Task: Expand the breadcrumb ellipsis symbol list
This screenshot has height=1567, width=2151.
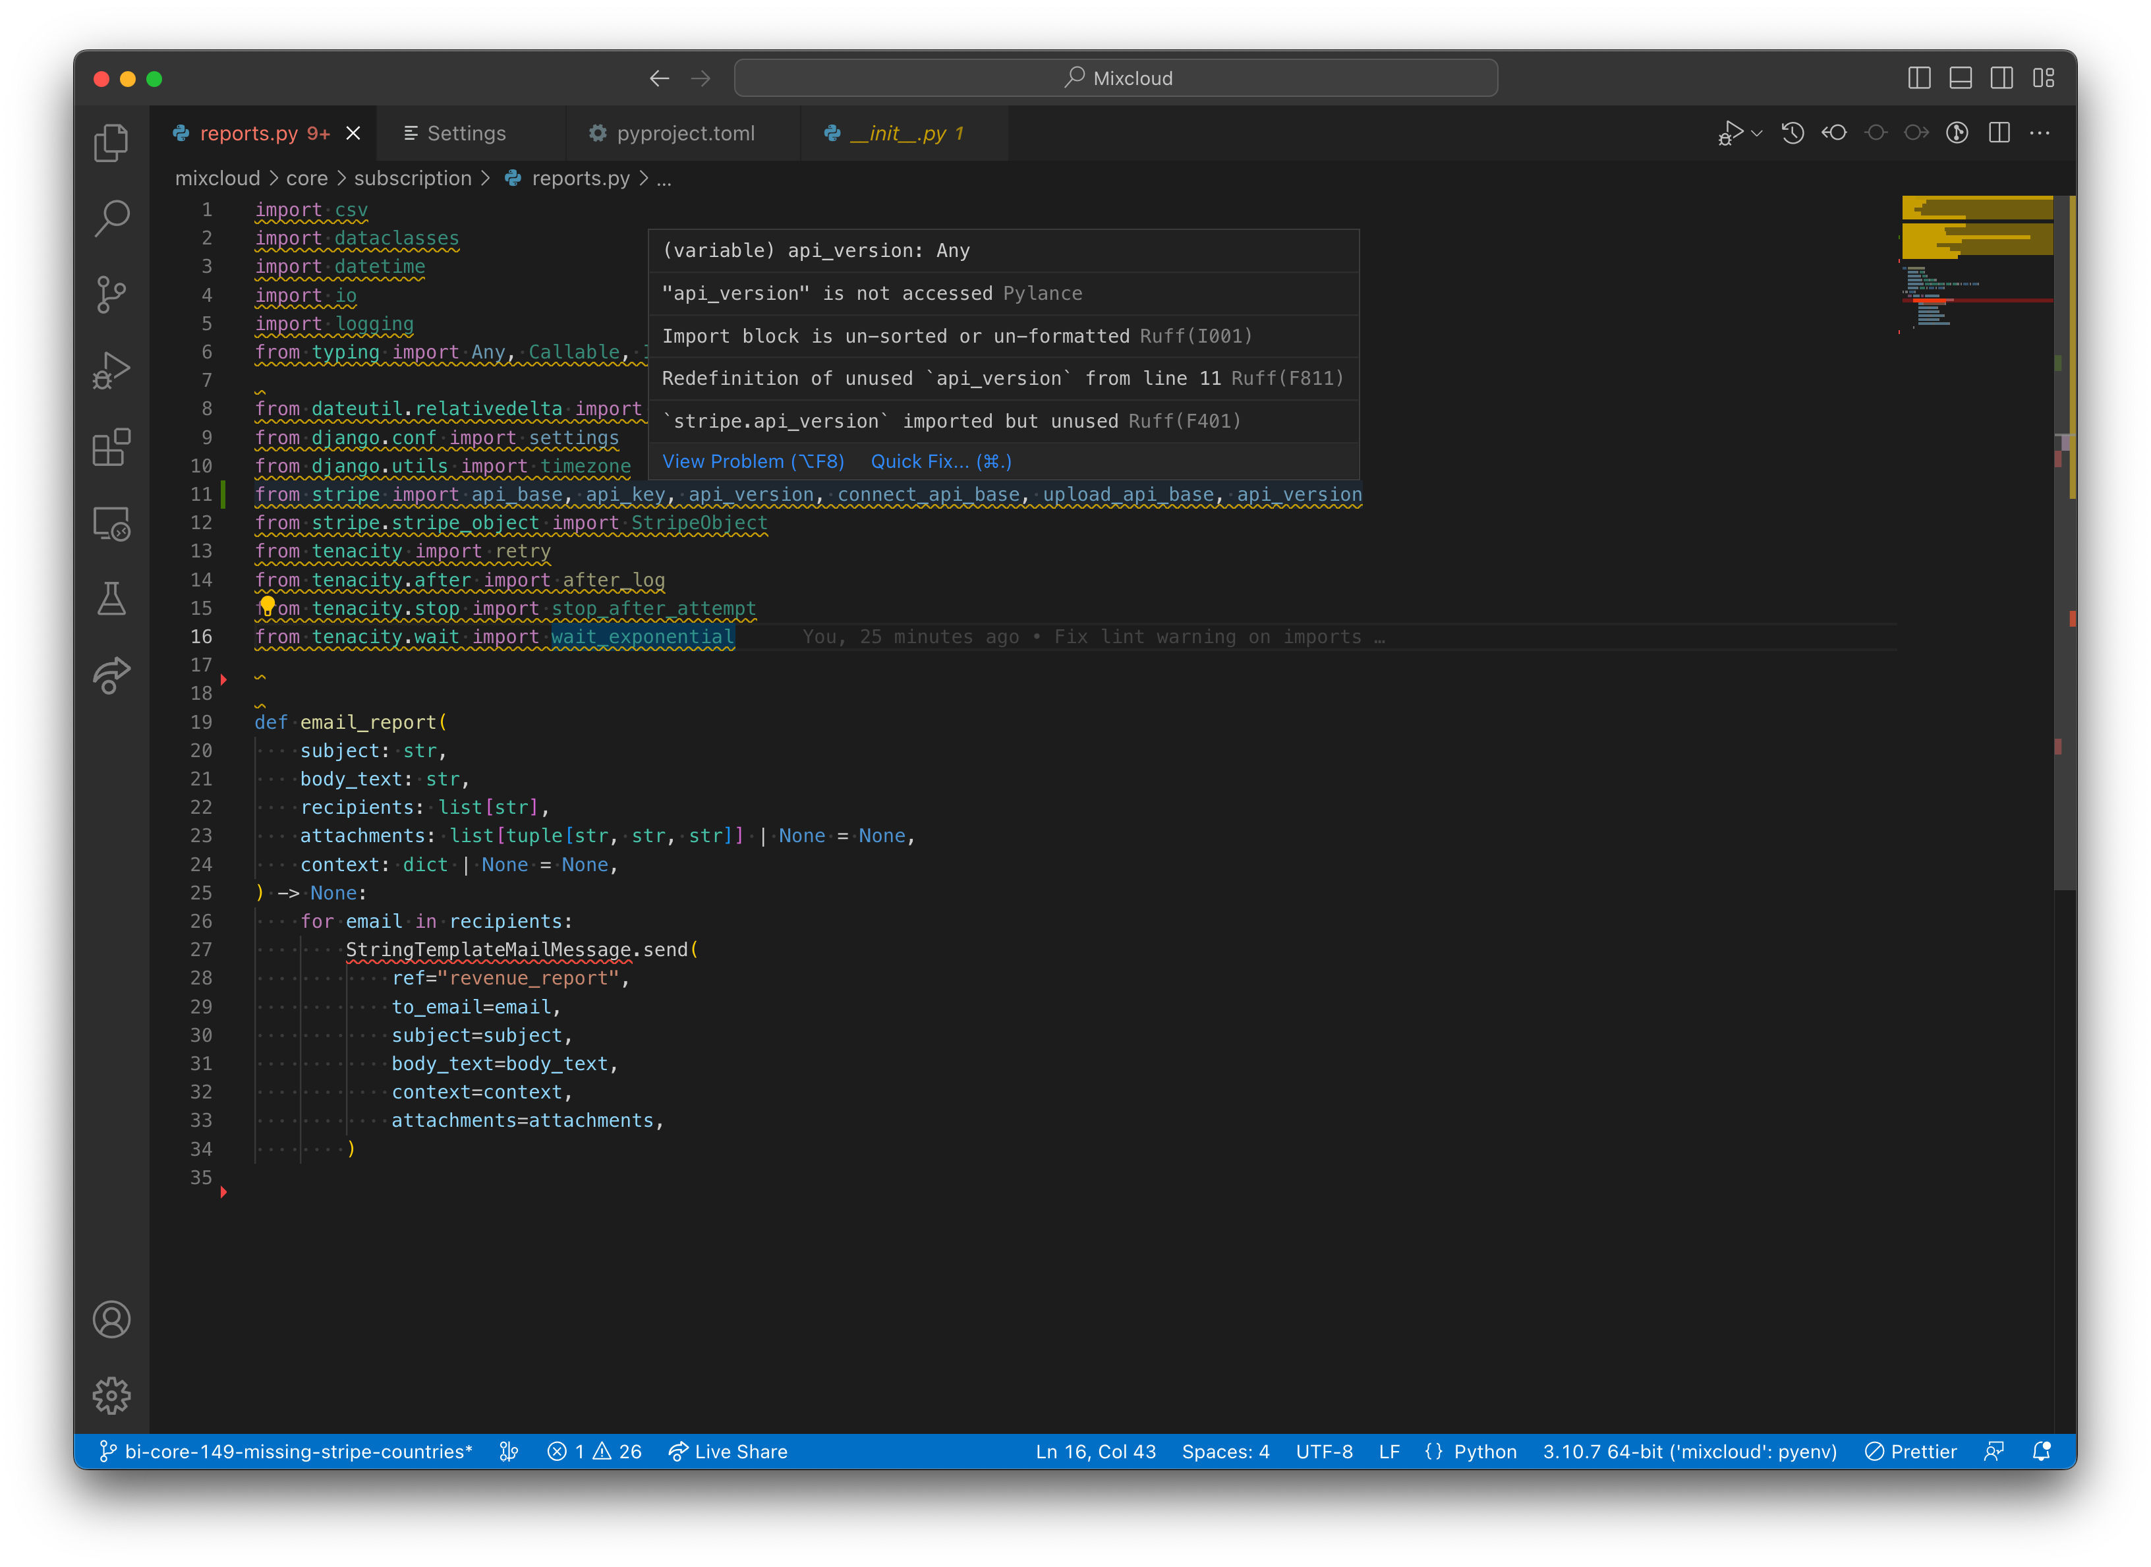Action: click(x=664, y=179)
